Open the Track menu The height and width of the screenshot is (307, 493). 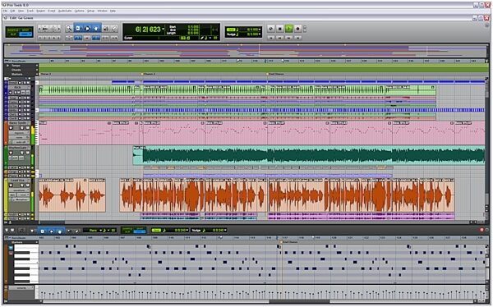[30, 11]
